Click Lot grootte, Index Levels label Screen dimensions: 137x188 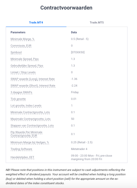[26, 106]
